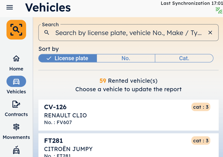Click the magnifier icon in search
Image resolution: width=223 pixels, height=157 pixels.
point(47,33)
